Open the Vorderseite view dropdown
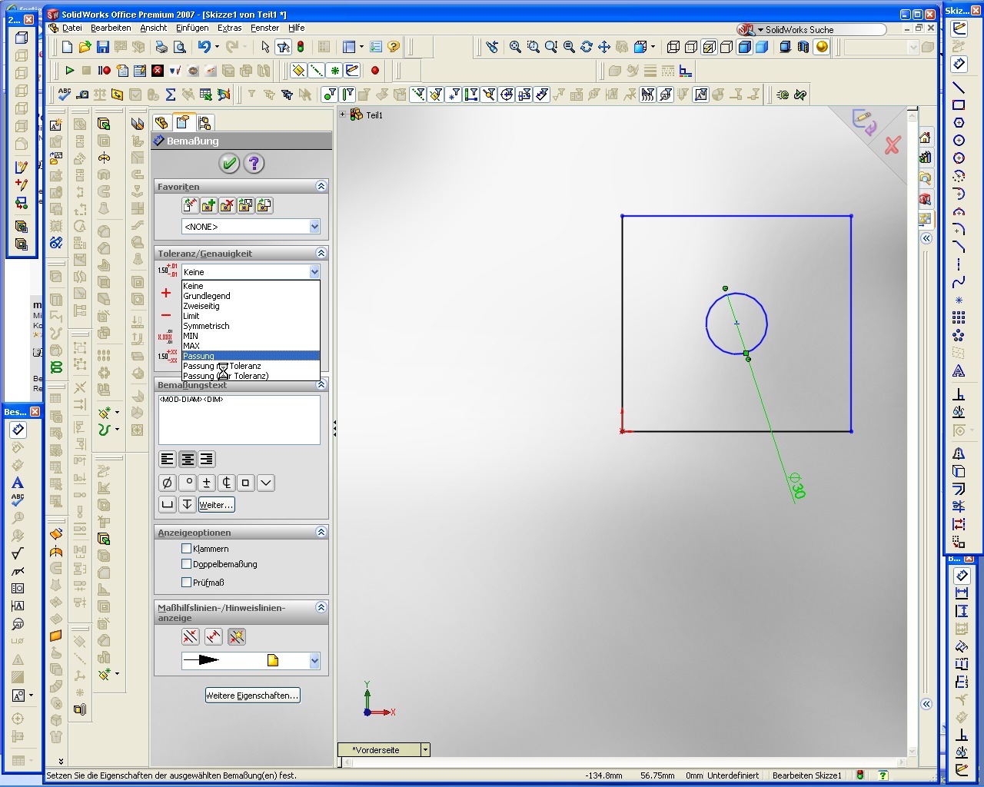The height and width of the screenshot is (787, 984). tap(425, 749)
